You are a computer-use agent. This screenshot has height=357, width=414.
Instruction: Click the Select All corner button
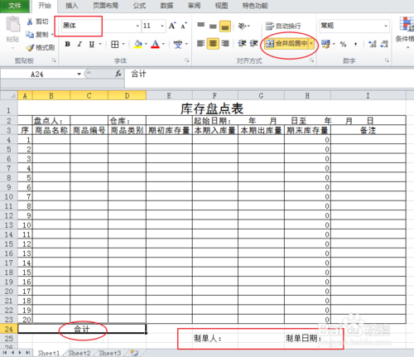click(9, 95)
